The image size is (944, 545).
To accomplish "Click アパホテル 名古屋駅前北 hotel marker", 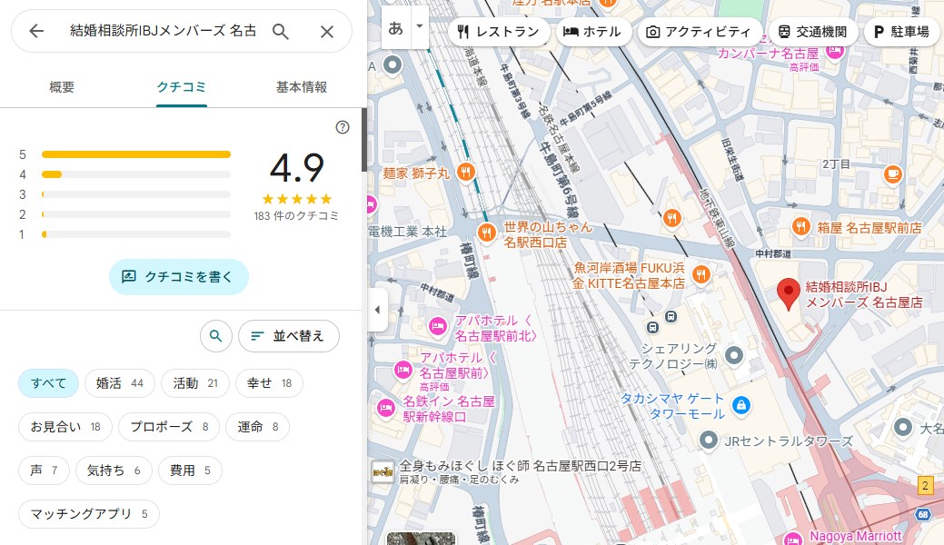I will 437,326.
